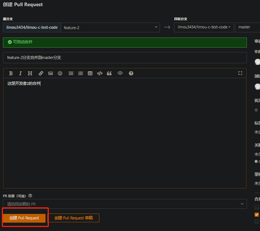The image size is (260, 231).
Task: Apply italic formatting from the toolbar
Action: click(20, 73)
